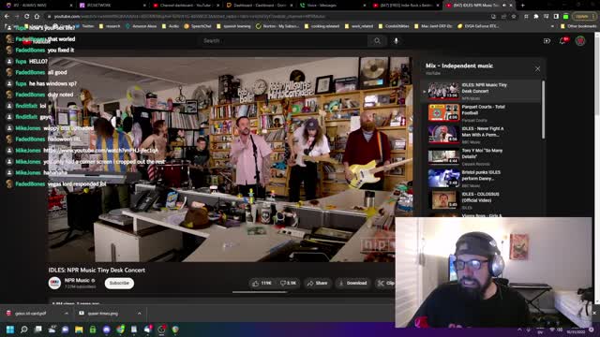
Task: Expand options for the pdf download item
Action: (x=67, y=314)
